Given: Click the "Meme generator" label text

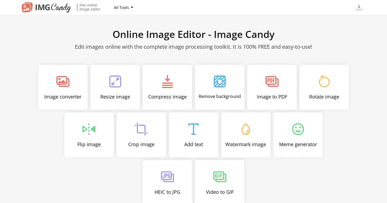Looking at the screenshot, I should 298,144.
